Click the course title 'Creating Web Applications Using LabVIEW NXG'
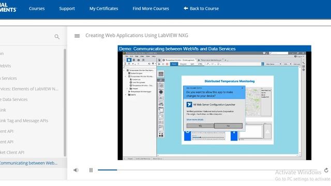This screenshot has width=331, height=186. pyautogui.click(x=137, y=36)
